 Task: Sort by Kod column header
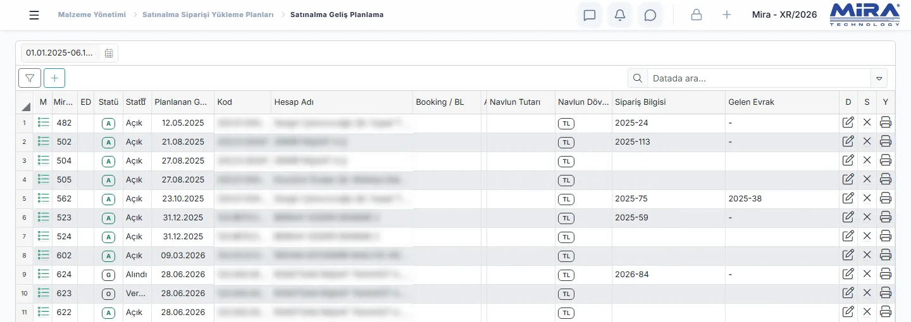(x=242, y=102)
